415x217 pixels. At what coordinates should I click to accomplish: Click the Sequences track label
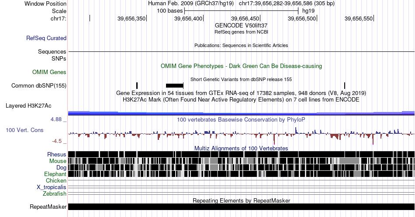(x=52, y=51)
